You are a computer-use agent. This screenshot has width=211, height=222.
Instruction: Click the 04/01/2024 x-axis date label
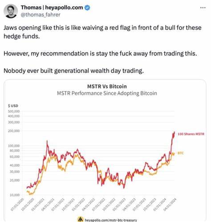pos(170,205)
